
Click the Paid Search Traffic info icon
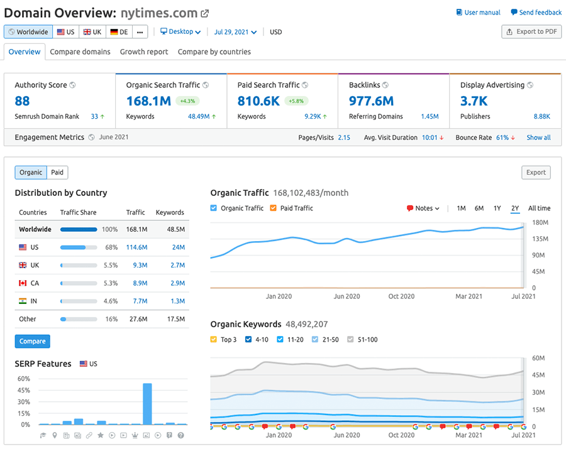pos(305,85)
